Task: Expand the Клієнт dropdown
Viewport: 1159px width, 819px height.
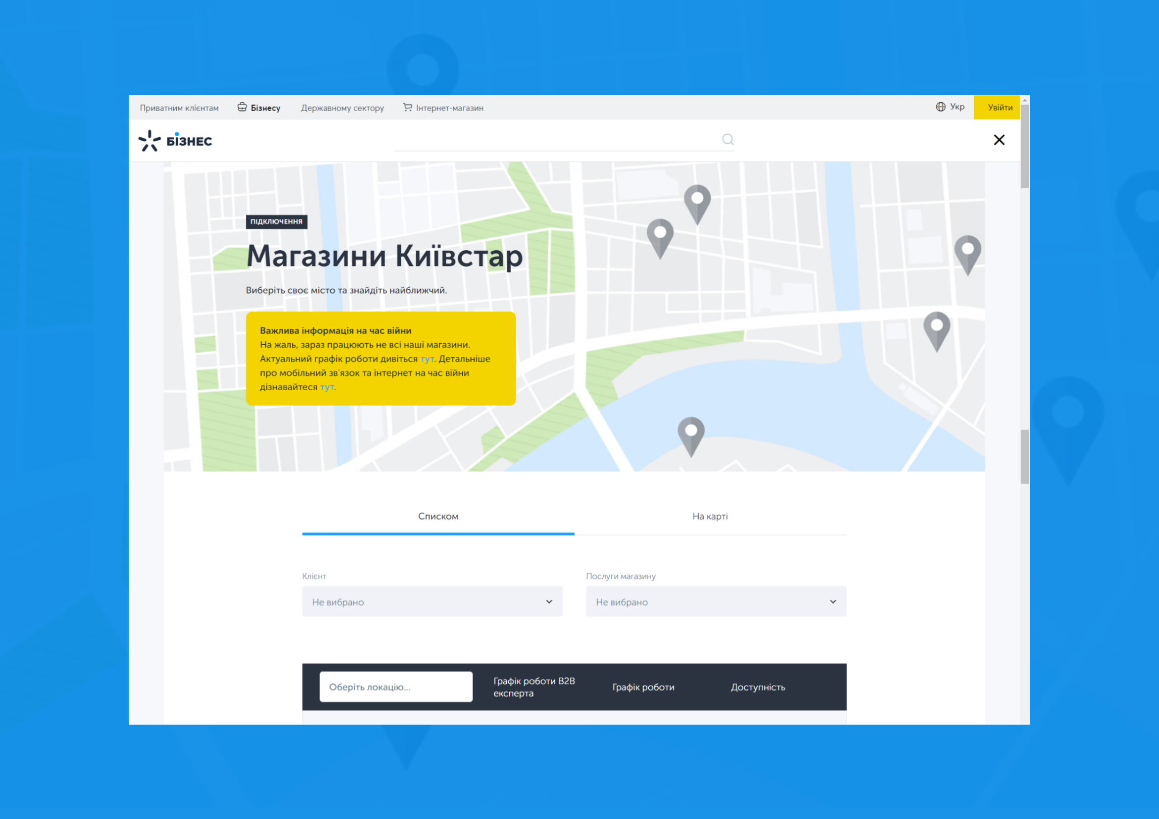Action: click(x=432, y=602)
